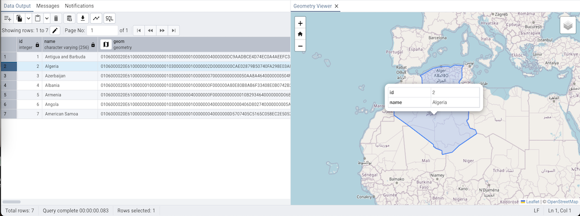Open the Graph Visualiser icon
Image resolution: width=580 pixels, height=216 pixels.
click(x=96, y=19)
